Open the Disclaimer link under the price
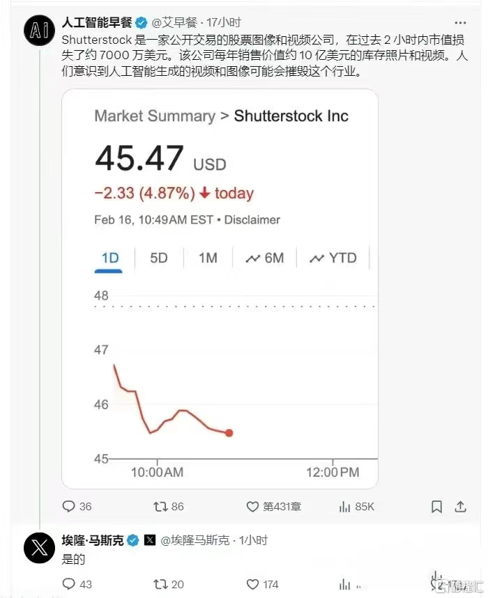Screen dimensions: 488x598 [x=252, y=220]
